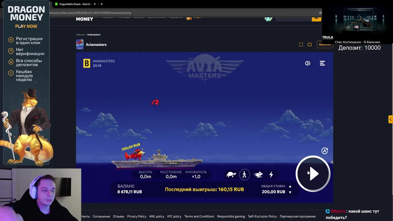Click the Регистрация в один клик item
Image resolution: width=393 pixels, height=221 pixels.
[25, 41]
